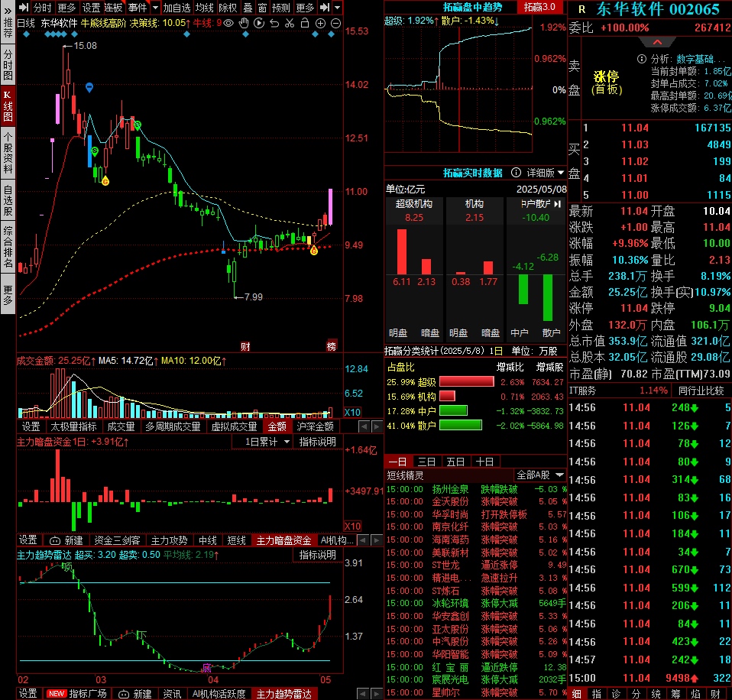This screenshot has height=700, width=732.
Task: Click 加自选 to add to watchlist
Action: pyautogui.click(x=177, y=8)
